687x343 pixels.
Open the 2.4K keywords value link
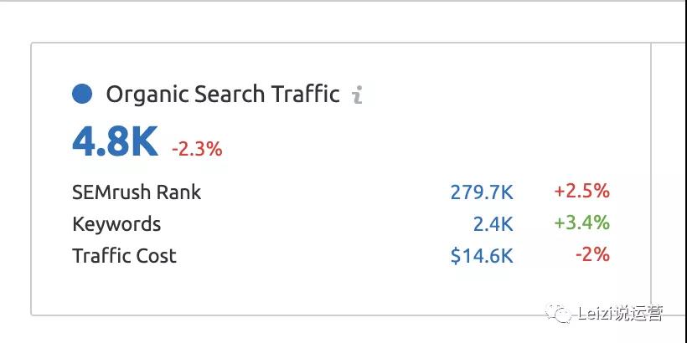[493, 224]
